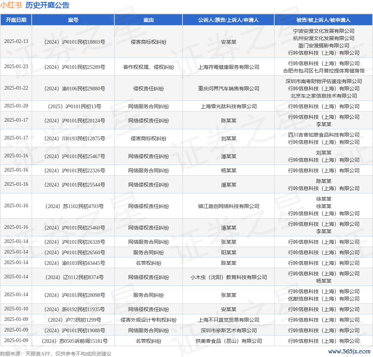Select case number (2024)沪0101民初20098号
The width and height of the screenshot is (373, 357).
74,295
